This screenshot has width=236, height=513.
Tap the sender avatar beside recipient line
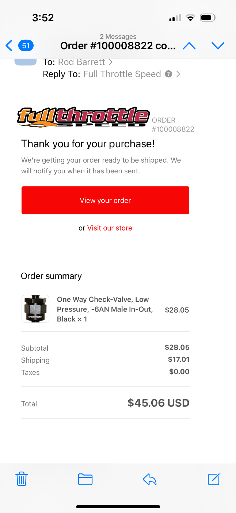26,62
